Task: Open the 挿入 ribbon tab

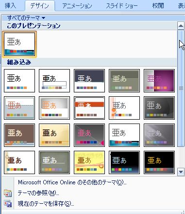Action: tap(10, 6)
